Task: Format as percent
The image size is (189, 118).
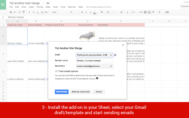Action: point(33,12)
